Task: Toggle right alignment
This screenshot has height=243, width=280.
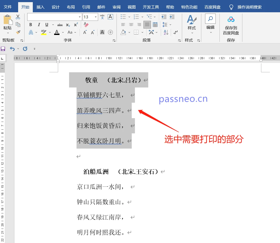Action: pos(139,25)
